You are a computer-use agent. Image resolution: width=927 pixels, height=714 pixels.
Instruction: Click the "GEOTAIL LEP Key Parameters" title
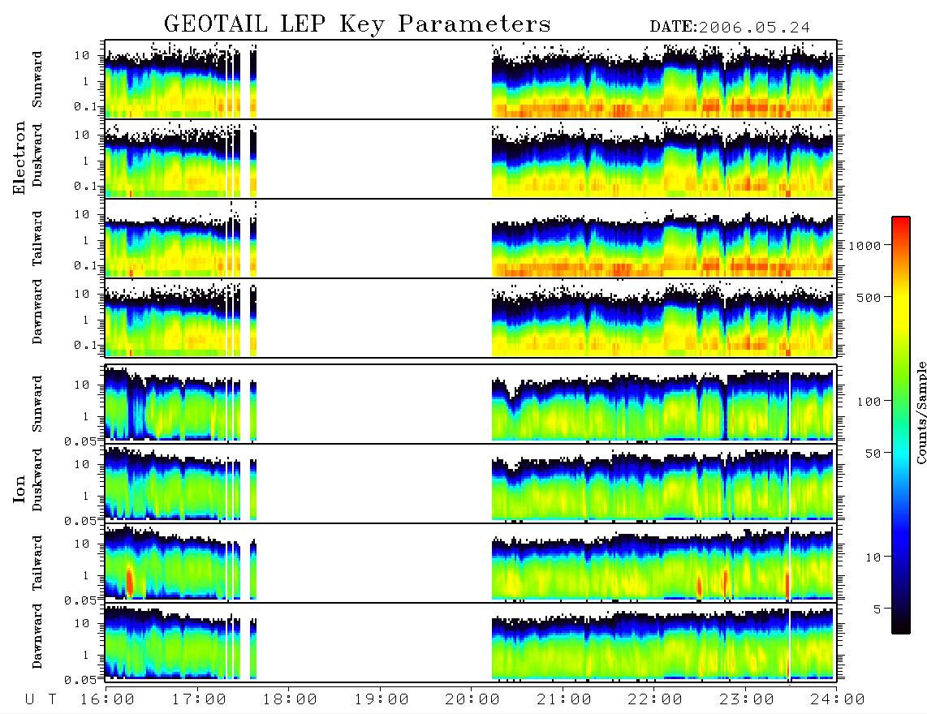[357, 24]
